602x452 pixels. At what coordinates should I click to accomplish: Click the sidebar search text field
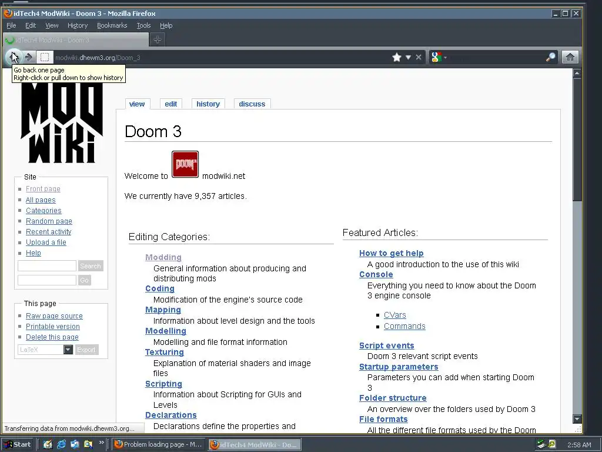(47, 265)
